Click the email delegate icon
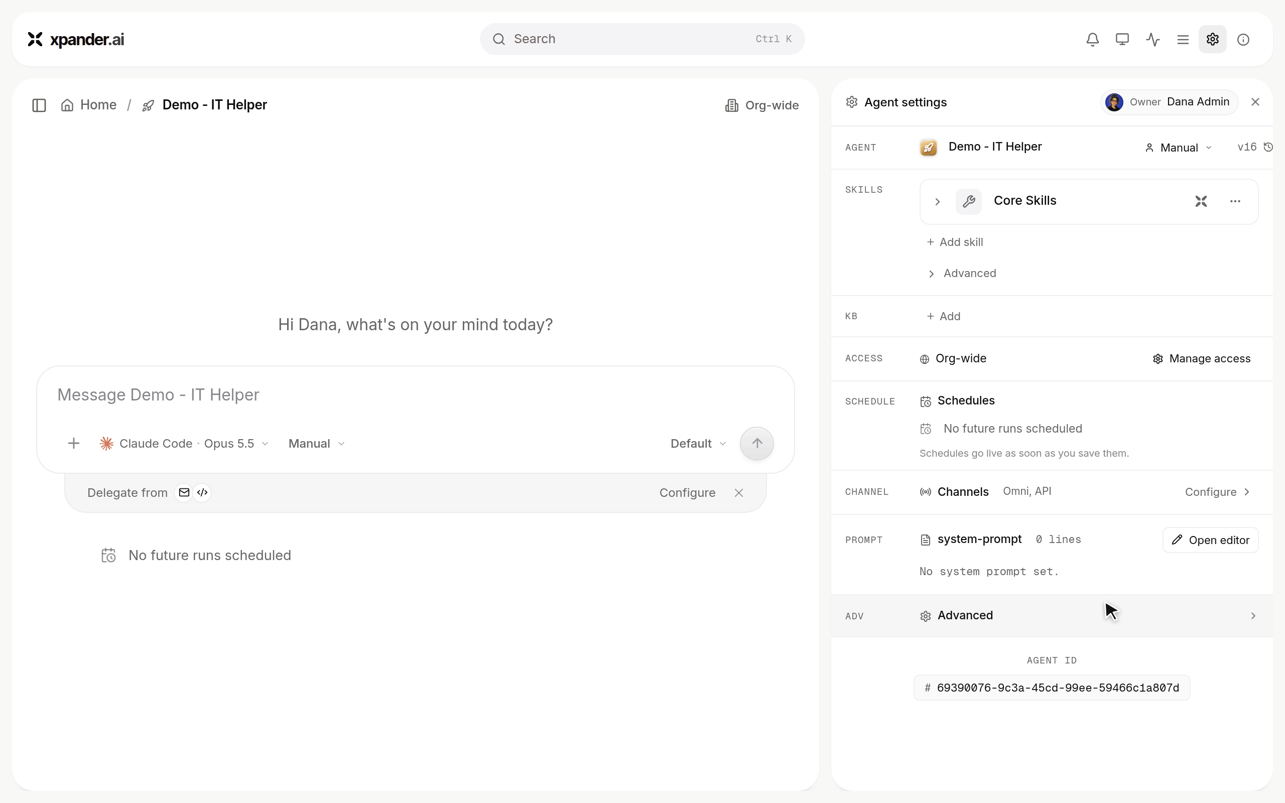1285x803 pixels. (184, 492)
